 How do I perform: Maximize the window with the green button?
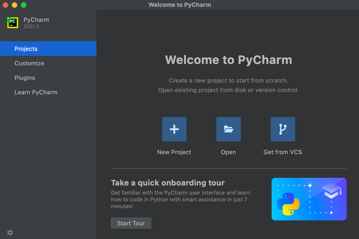(24, 5)
